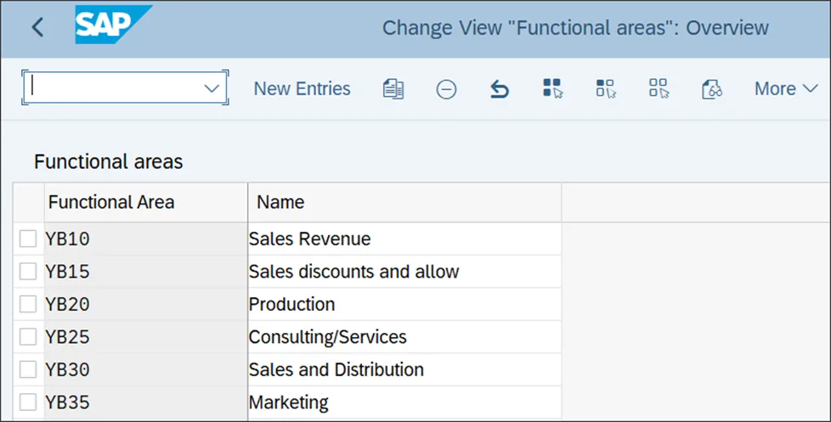Click the Functional Area column header
Screen dimensions: 831x422
tap(111, 202)
